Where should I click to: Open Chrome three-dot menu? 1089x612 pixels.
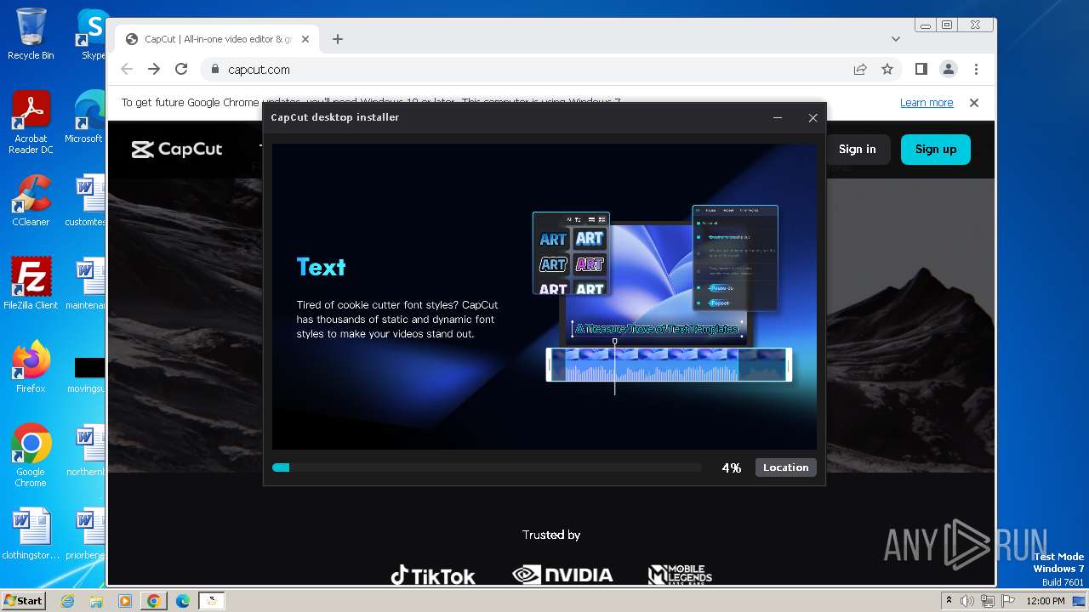click(x=976, y=70)
